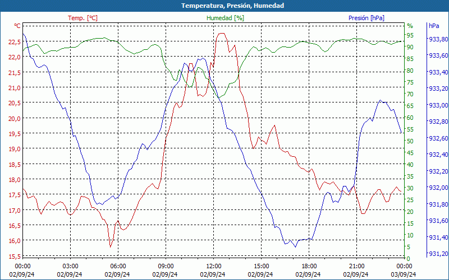The width and height of the screenshot is (449, 280).
Task: Click the 09:00 time axis label
Action: click(x=166, y=265)
